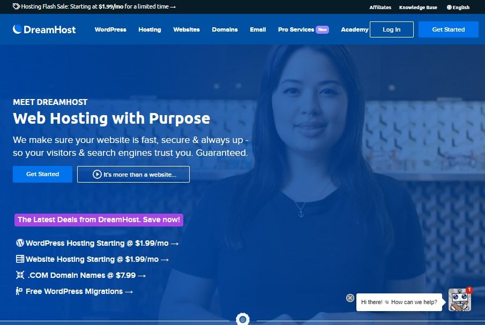Open .COM Domain Names @ $7.99 link
The image size is (485, 325).
point(81,275)
